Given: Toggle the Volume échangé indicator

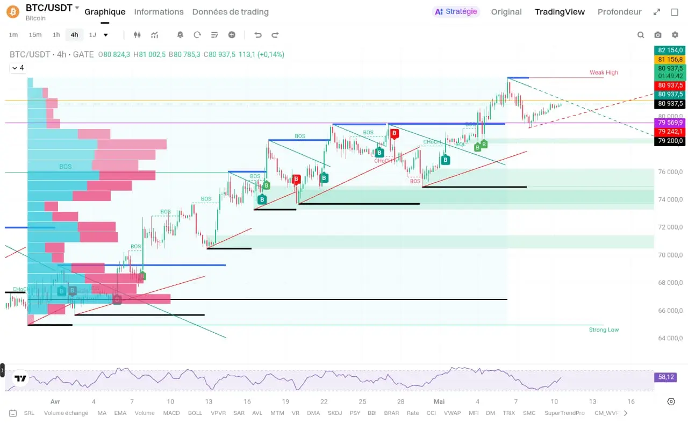Looking at the screenshot, I should [x=66, y=413].
